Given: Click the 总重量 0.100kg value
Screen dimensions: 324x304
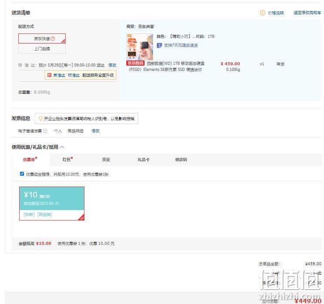Looking at the screenshot, I should (x=42, y=92).
